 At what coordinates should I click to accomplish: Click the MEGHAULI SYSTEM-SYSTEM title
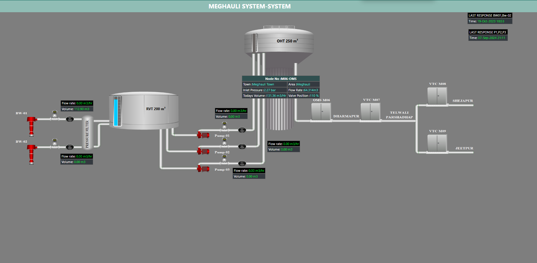[x=249, y=6]
